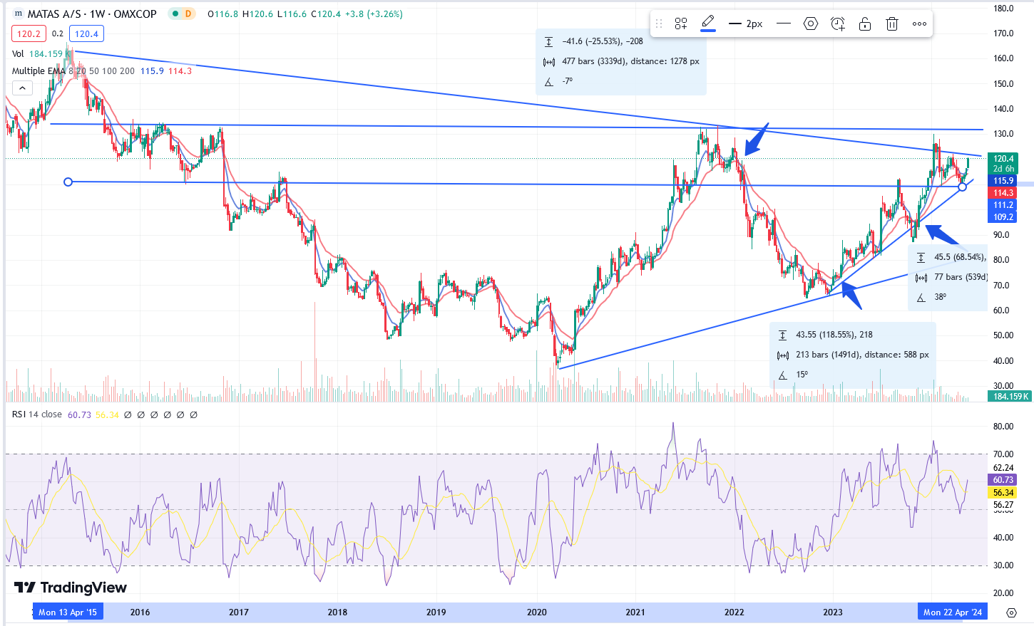Click the 2020 label on time axis

point(536,612)
